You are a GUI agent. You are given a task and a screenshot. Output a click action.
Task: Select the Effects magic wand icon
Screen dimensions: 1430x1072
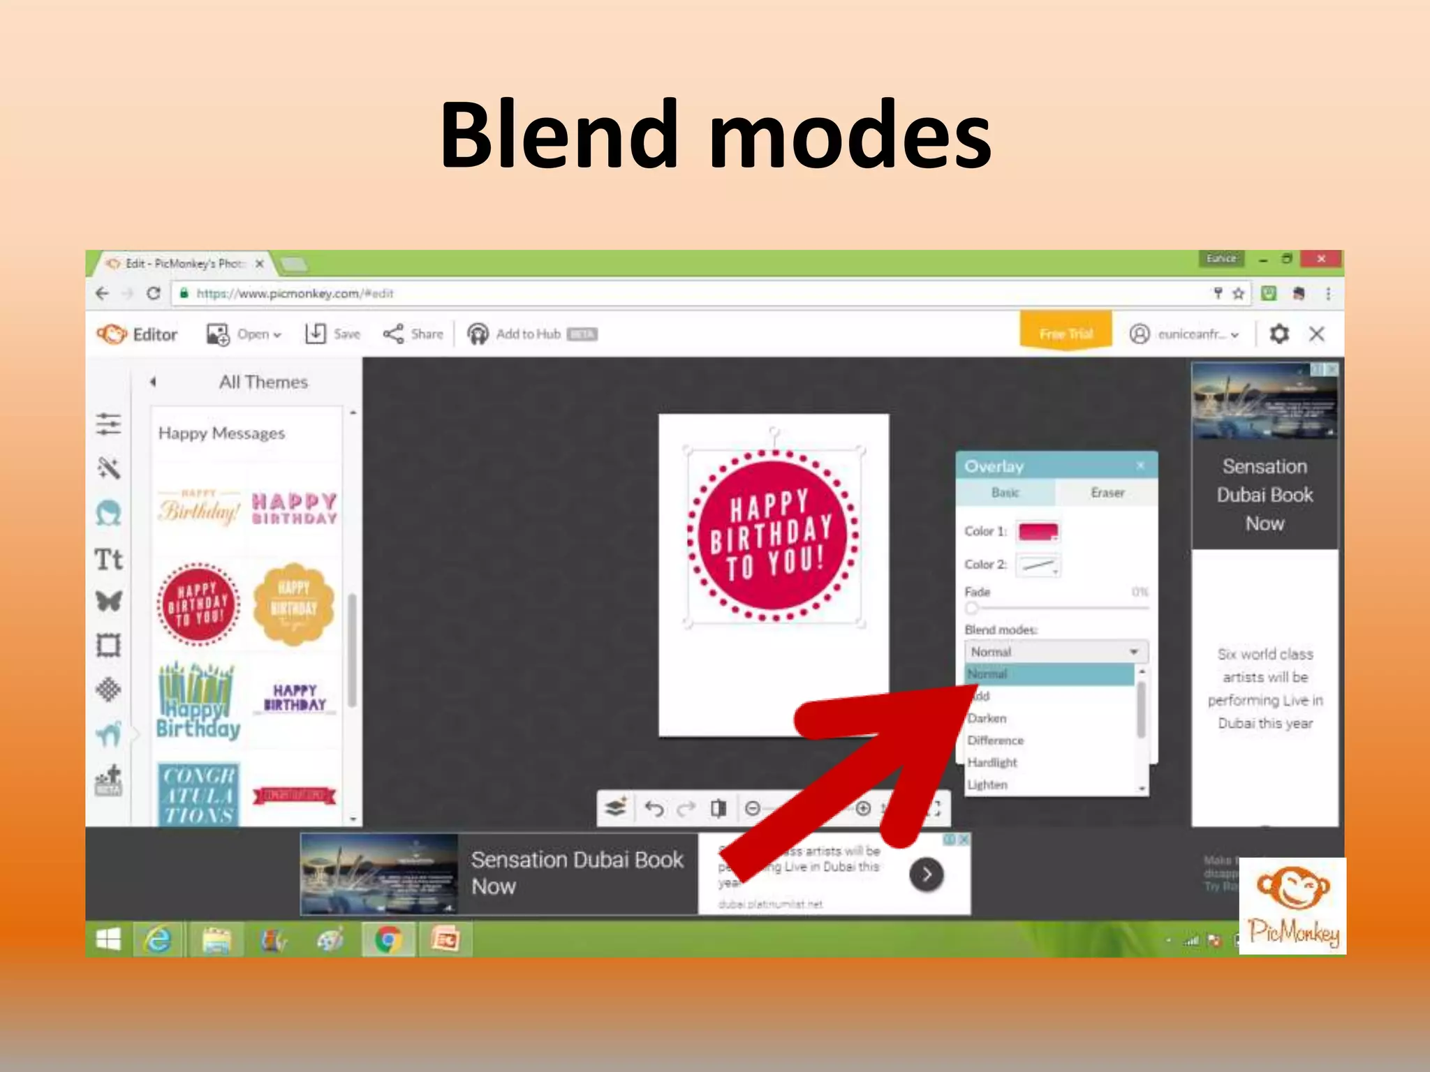coord(108,468)
